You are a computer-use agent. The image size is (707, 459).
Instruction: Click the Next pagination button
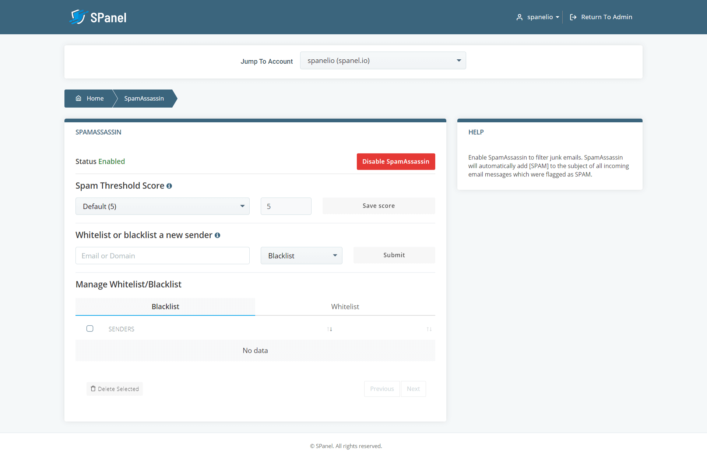coord(413,389)
